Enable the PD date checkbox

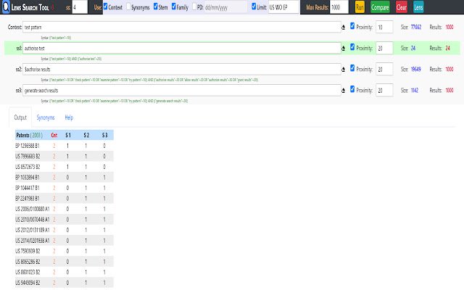[x=194, y=7]
